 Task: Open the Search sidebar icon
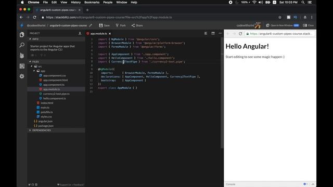pyautogui.click(x=22, y=45)
